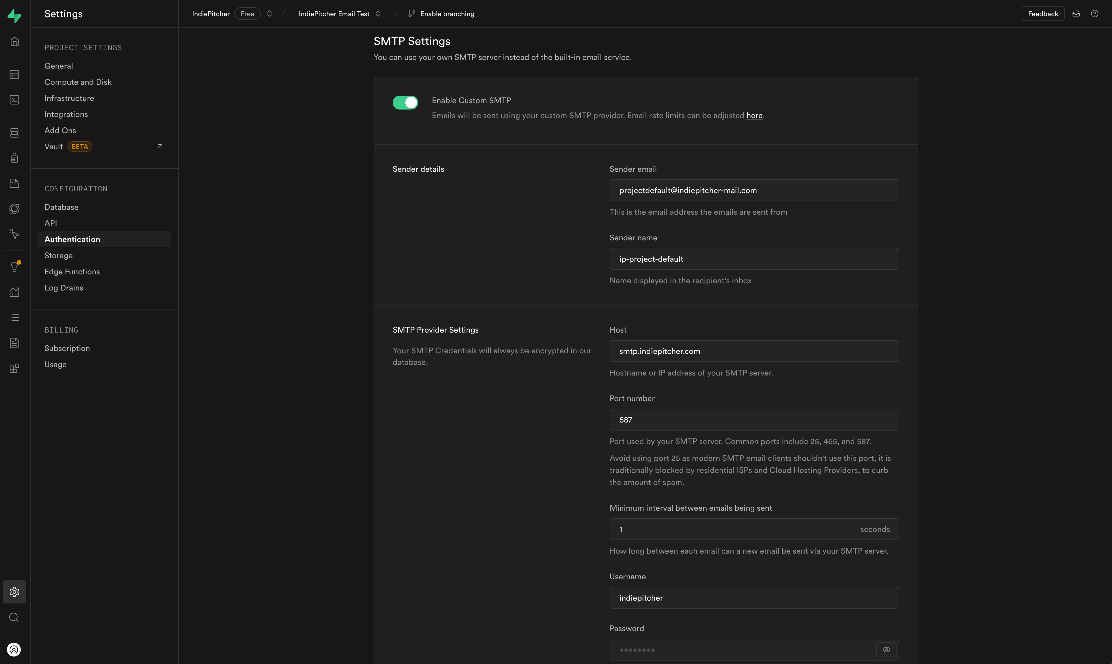Open the notifications inbox icon
The height and width of the screenshot is (664, 1112).
point(1076,14)
